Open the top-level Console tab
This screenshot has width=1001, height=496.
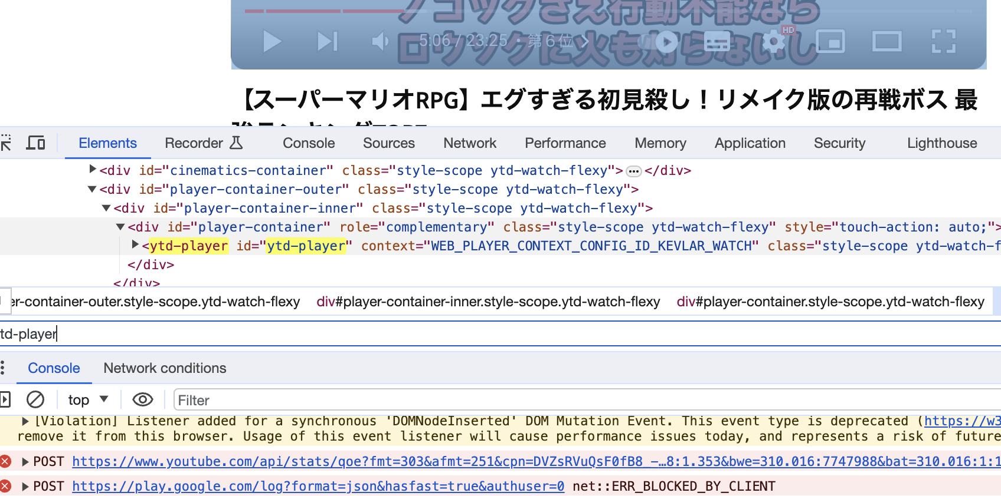pos(309,143)
